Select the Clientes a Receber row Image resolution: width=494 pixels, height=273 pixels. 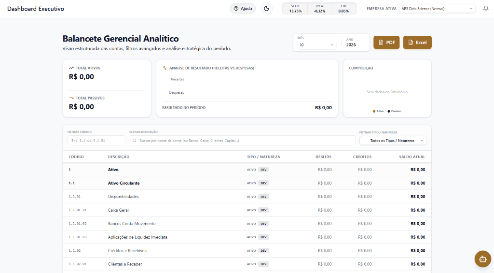247,264
